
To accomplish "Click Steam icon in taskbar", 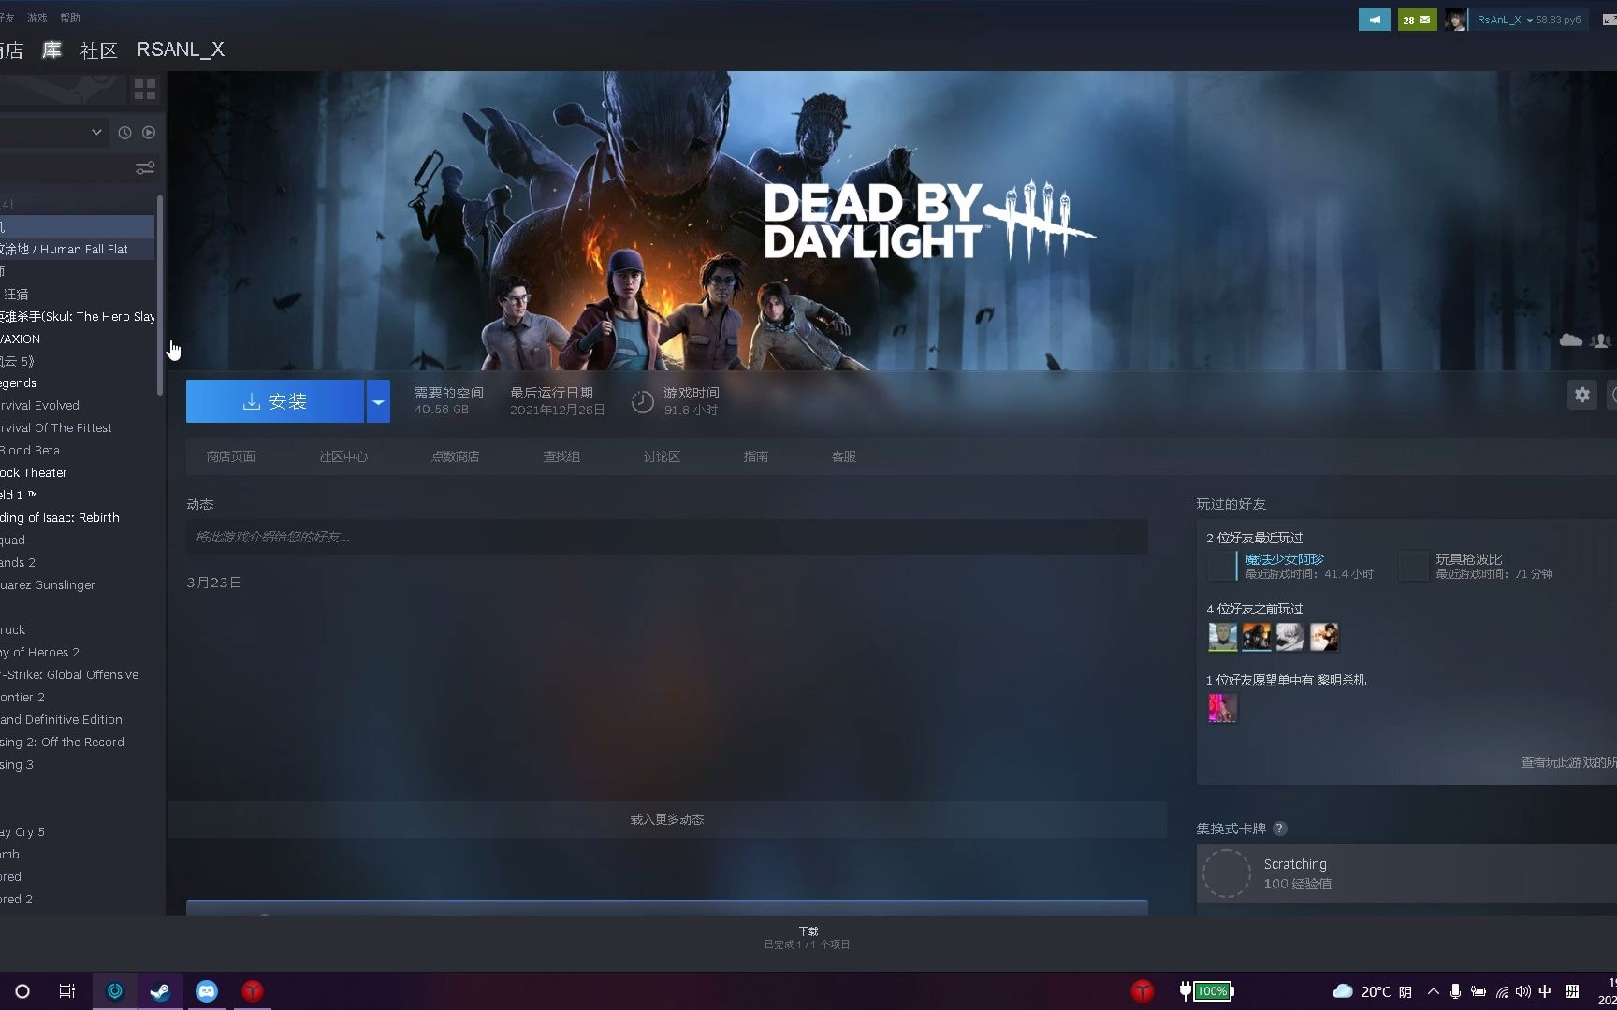I will [160, 991].
